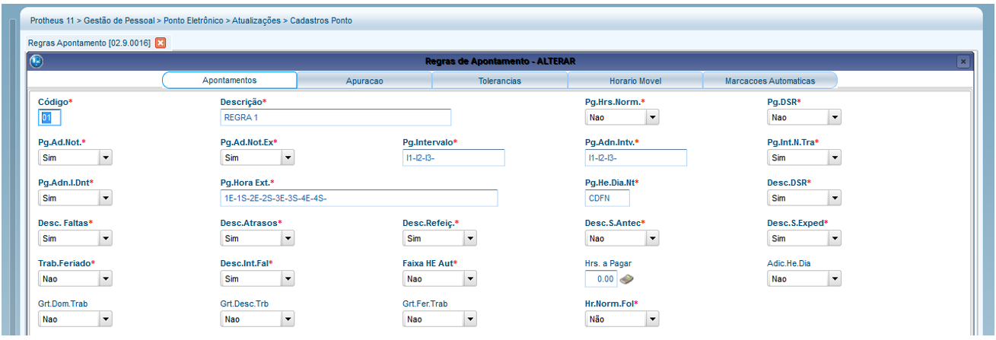Close the Regras de Apontamento dialog
Viewport: 996px width, 340px height.
963,62
